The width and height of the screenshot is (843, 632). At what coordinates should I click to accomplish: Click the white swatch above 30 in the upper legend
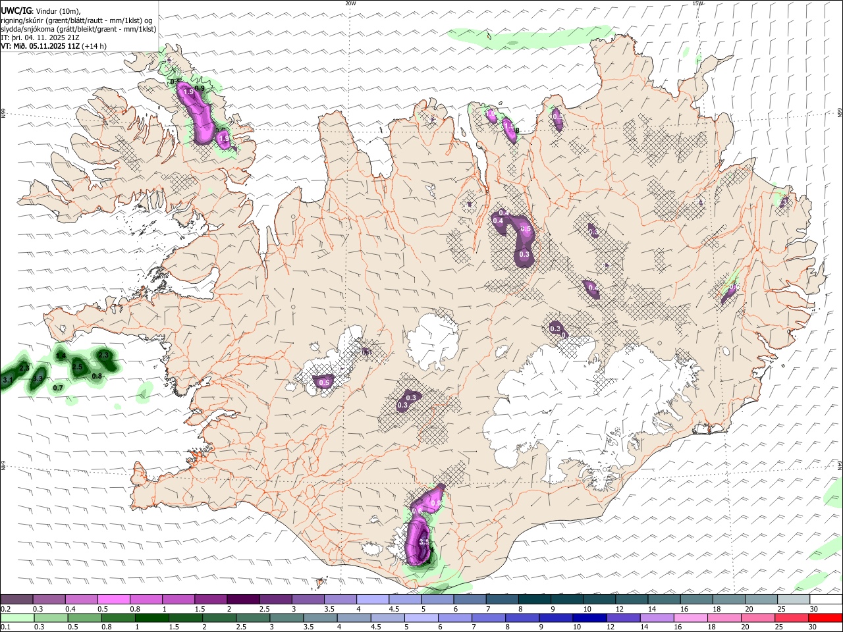pos(827,599)
